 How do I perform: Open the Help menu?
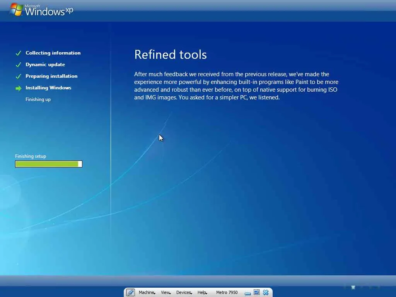202,292
